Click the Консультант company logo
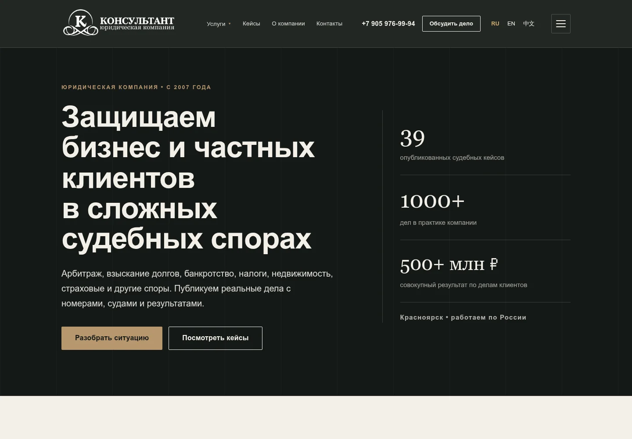632x439 pixels. [118, 23]
